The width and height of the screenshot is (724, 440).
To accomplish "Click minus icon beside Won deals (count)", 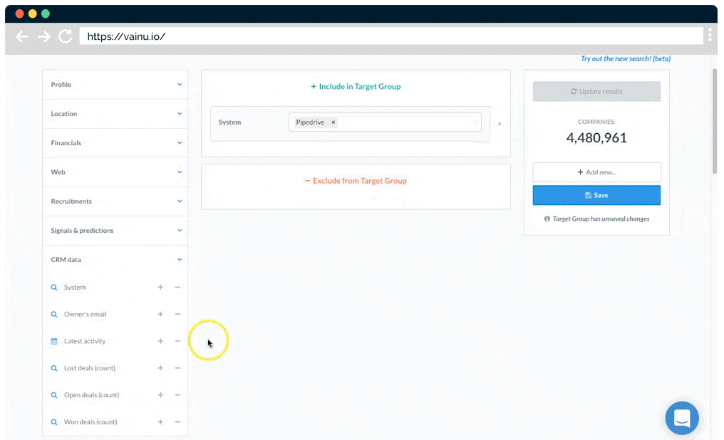I will click(x=177, y=422).
